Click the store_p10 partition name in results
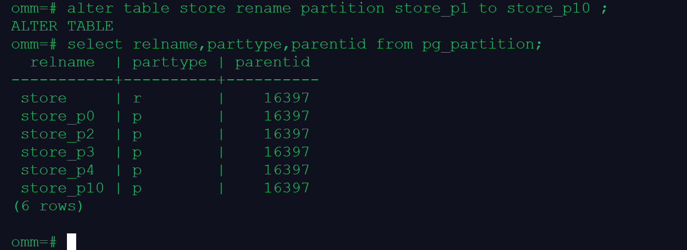 62,189
